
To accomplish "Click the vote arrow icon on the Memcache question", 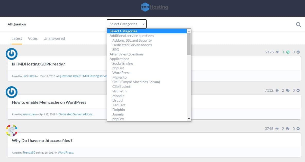I will tap(298, 90).
